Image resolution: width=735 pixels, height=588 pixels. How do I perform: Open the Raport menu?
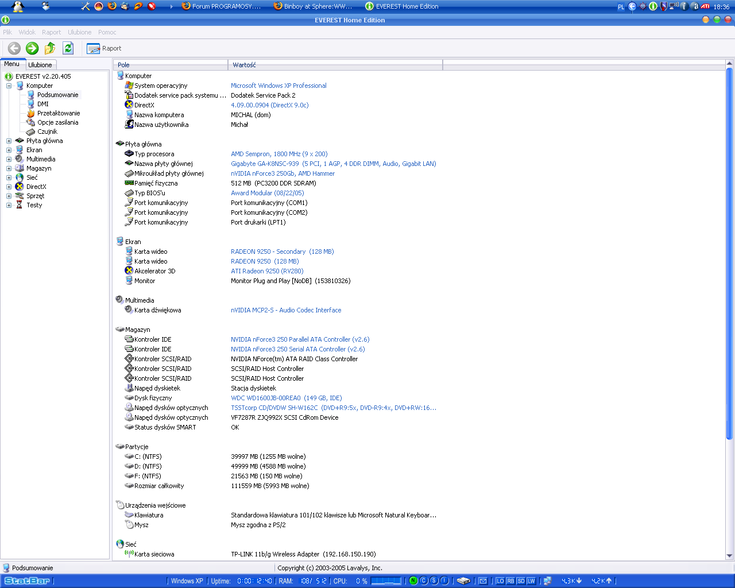click(x=51, y=32)
